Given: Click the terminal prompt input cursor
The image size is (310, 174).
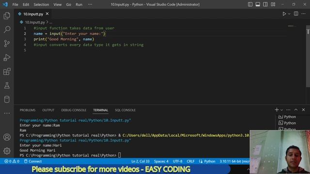Looking at the screenshot, I should coord(120,155).
